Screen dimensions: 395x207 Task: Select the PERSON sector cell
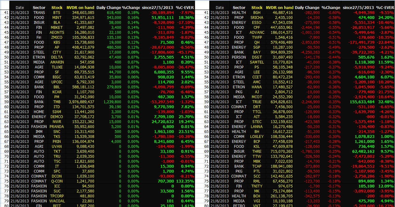(239, 57)
